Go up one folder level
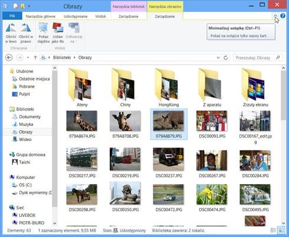Image resolution: width=289 pixels, height=237 pixels. 35,58
